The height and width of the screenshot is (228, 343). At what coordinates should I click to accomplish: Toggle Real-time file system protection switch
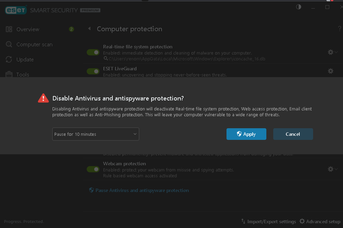coord(93,52)
